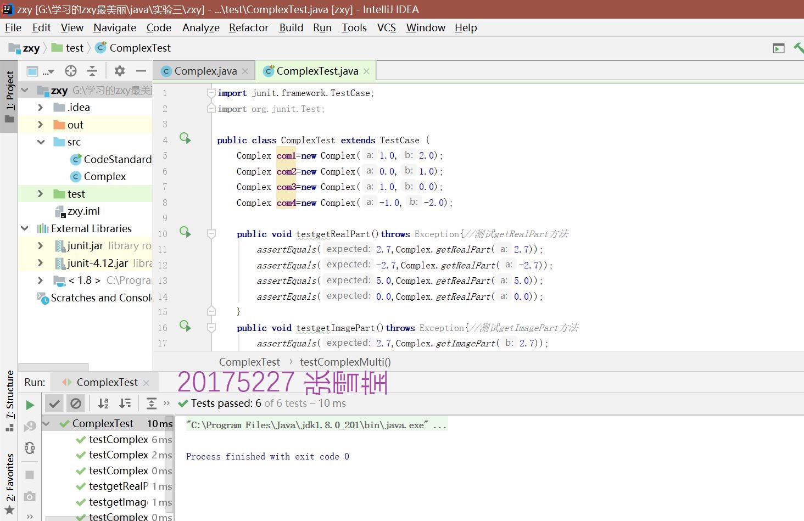The width and height of the screenshot is (804, 521).
Task: Expand all test results
Action: click(152, 404)
